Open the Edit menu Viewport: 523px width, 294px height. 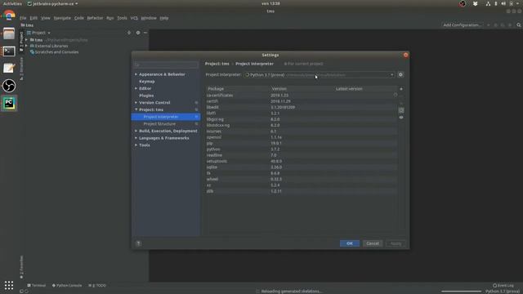click(34, 18)
